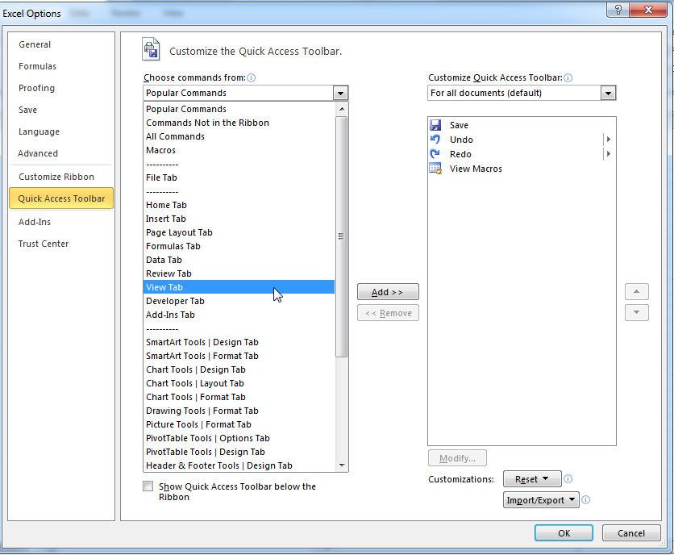
Task: Click the Modify... button
Action: (457, 458)
